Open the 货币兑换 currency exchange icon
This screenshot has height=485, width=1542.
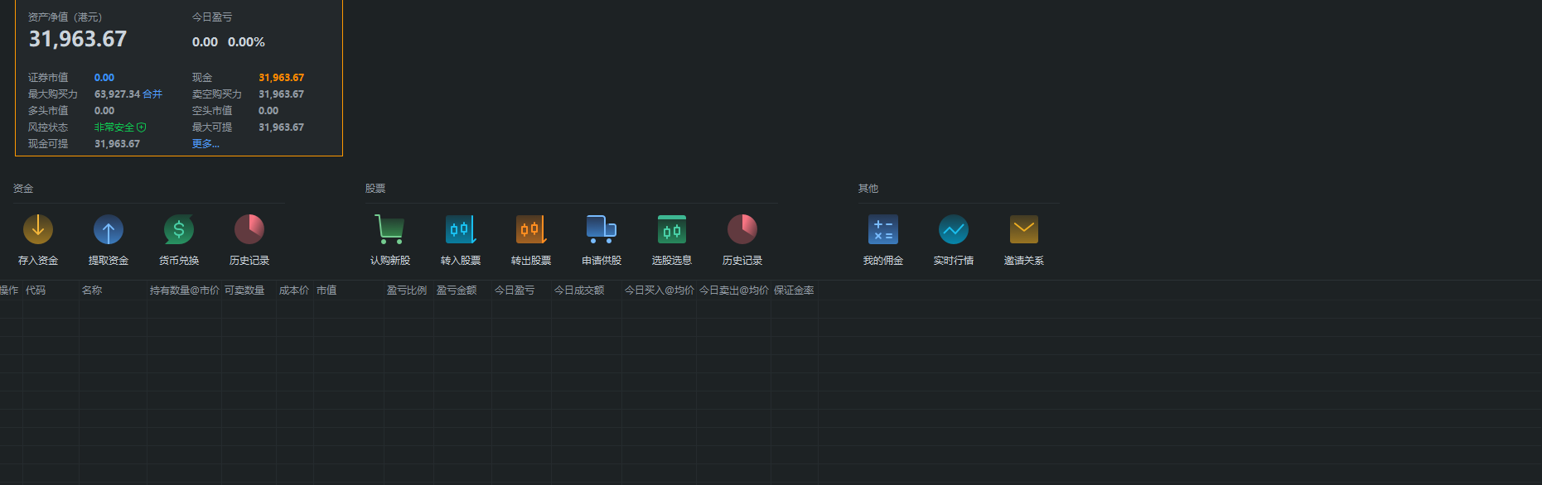(179, 230)
